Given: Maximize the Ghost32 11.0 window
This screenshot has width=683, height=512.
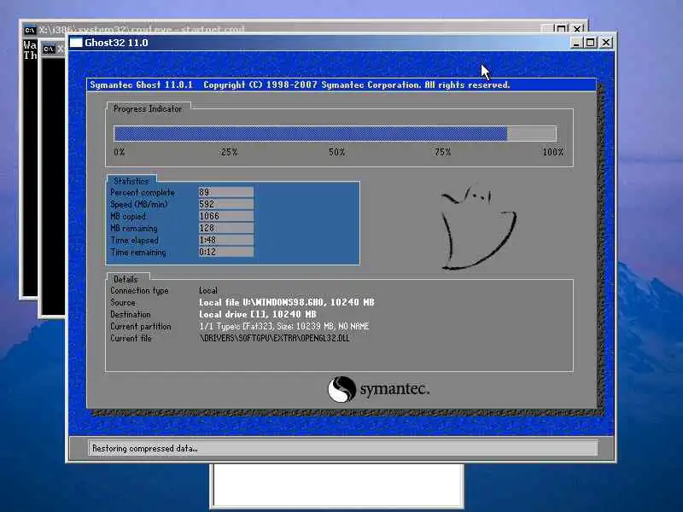Looking at the screenshot, I should point(591,43).
